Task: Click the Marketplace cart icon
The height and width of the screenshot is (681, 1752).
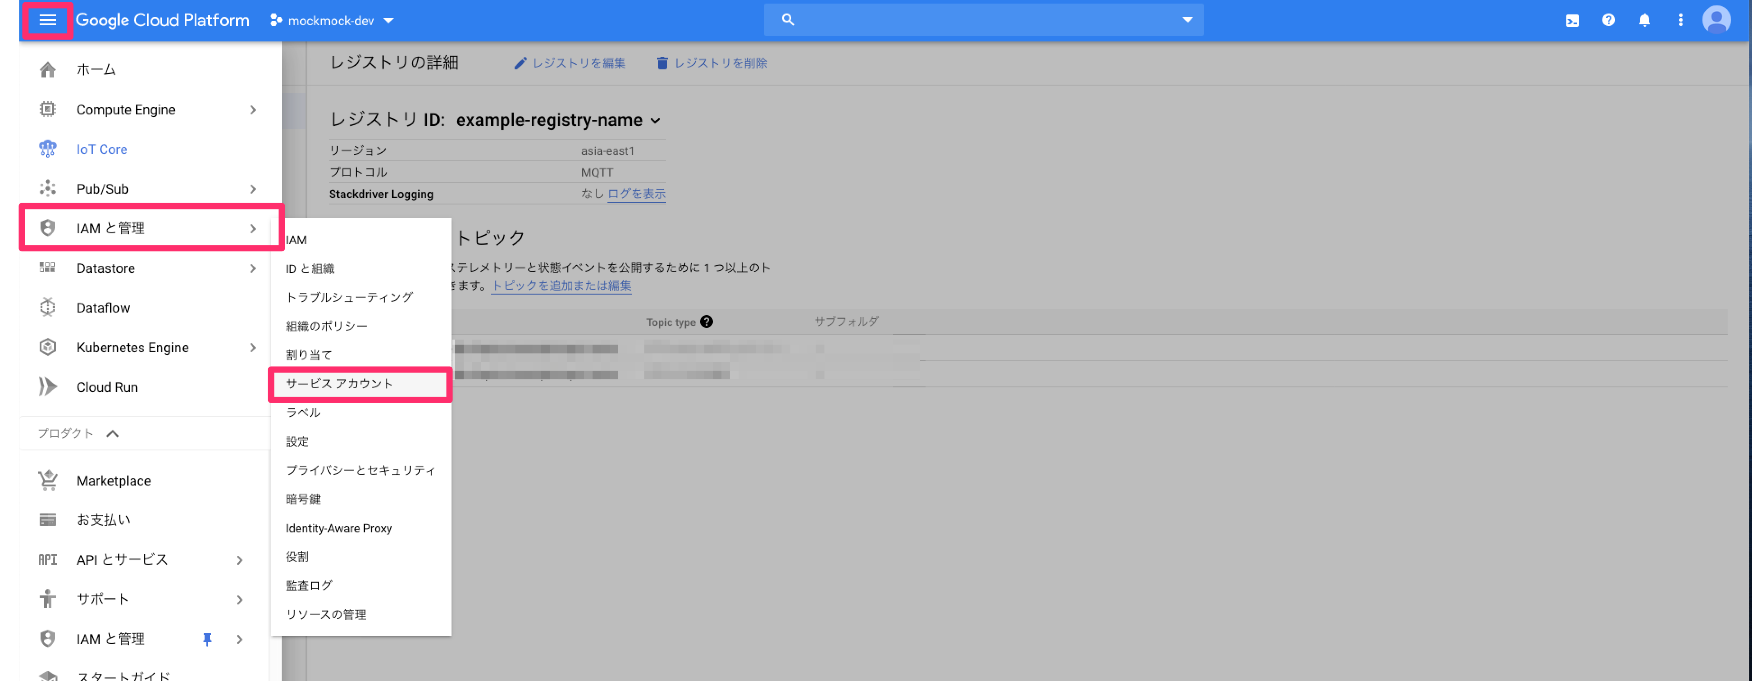Action: click(48, 481)
